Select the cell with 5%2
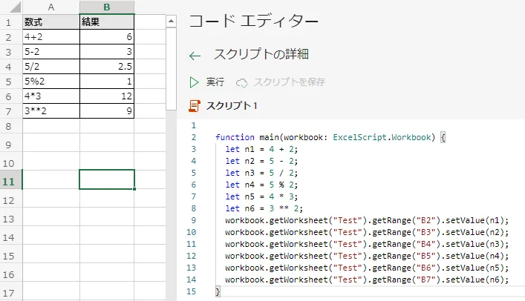Viewport: 525px width, 301px height. (x=50, y=81)
